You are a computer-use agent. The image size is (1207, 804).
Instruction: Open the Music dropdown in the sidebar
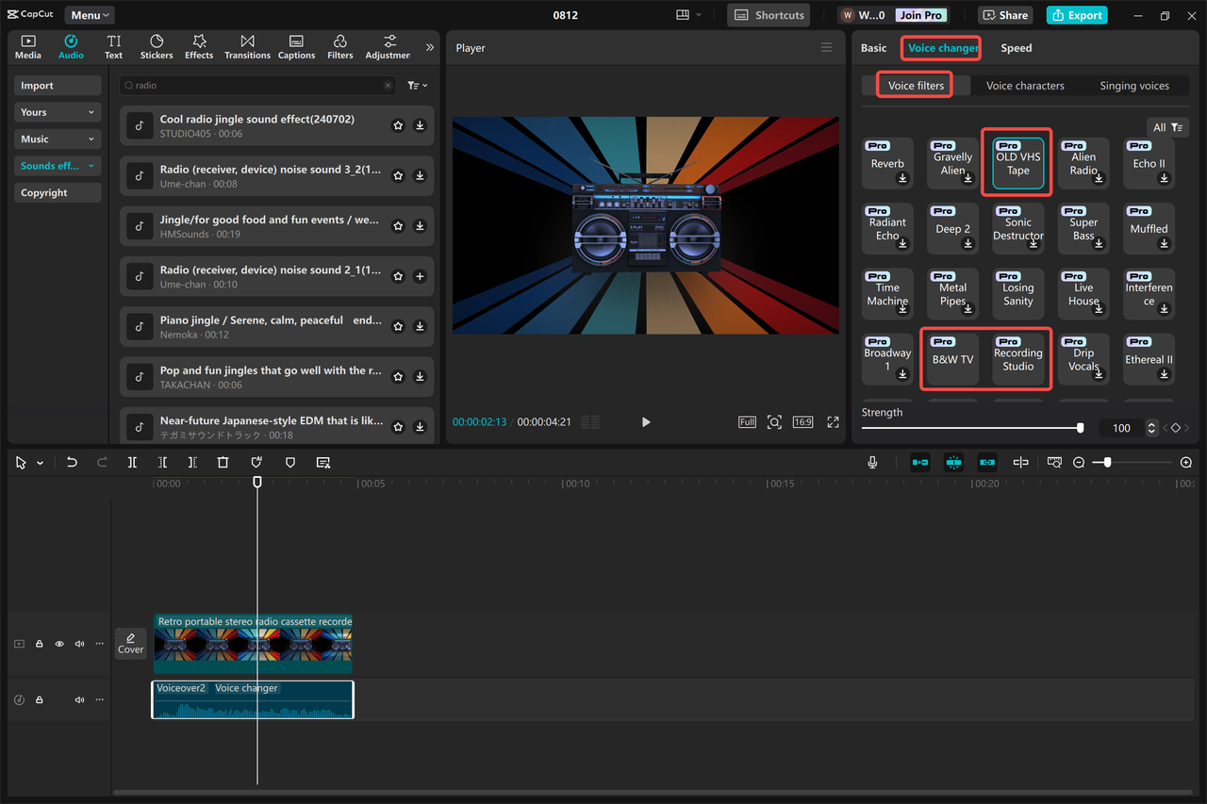pos(57,139)
